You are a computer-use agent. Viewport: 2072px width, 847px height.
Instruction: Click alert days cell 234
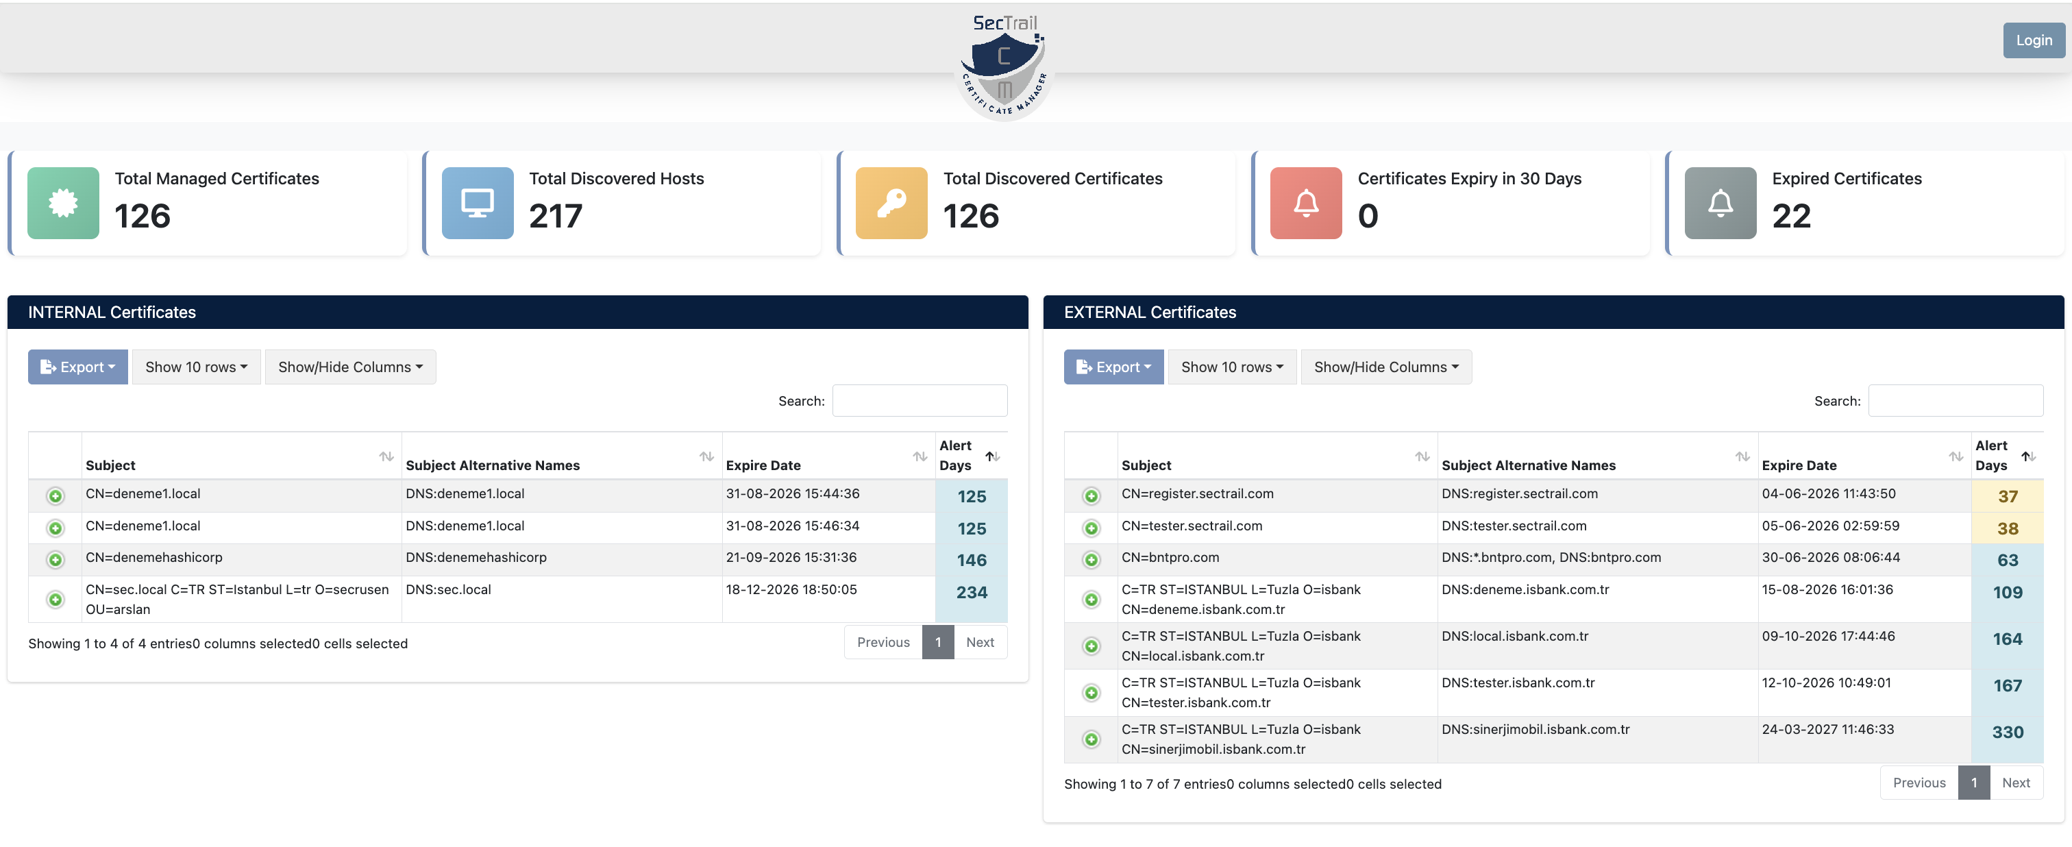coord(971,599)
